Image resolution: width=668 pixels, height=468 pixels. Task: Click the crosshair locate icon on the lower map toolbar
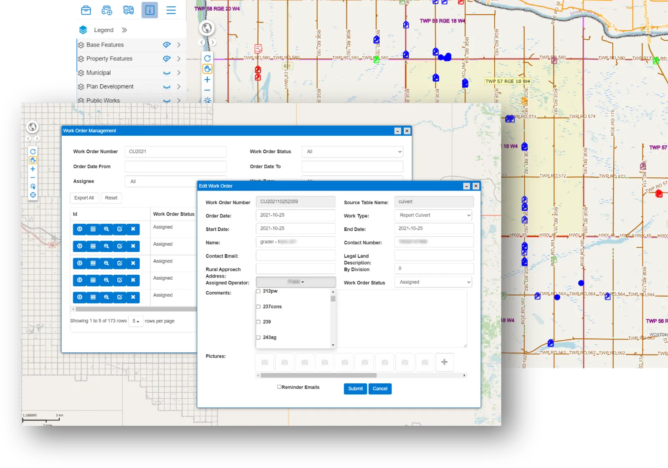[33, 195]
